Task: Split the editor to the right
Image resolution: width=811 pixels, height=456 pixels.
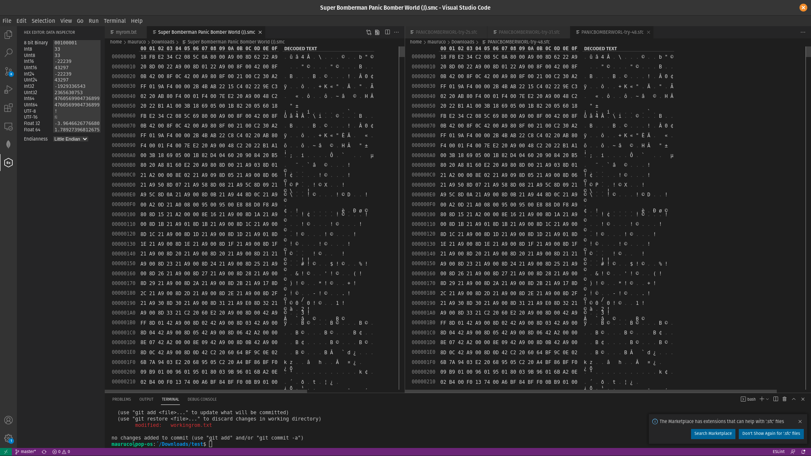Action: coord(387,32)
